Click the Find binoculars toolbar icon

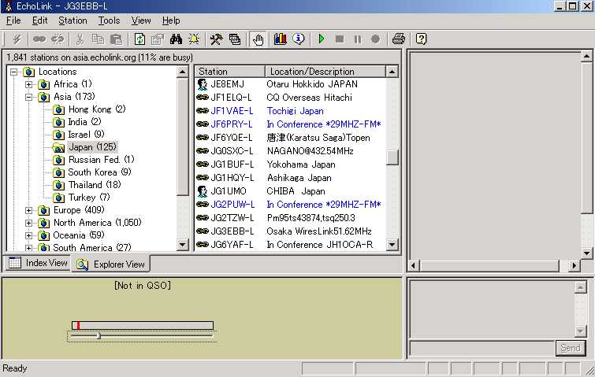[177, 39]
